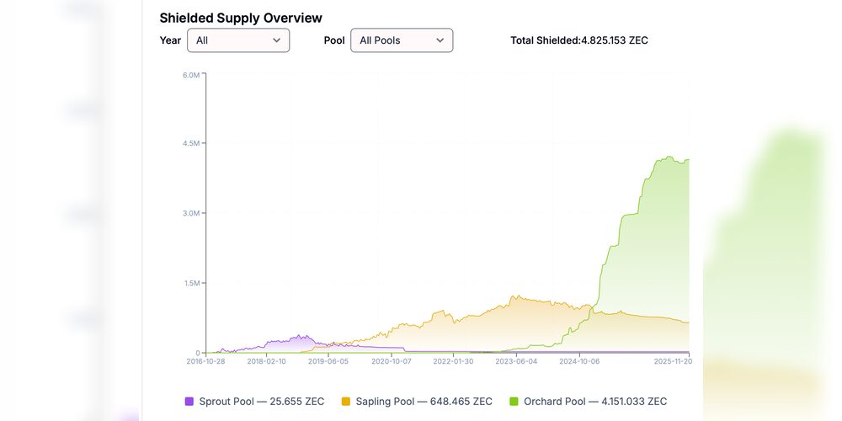This screenshot has height=421, width=842.
Task: Toggle Orchard Pool series via legend label
Action: pyautogui.click(x=594, y=402)
